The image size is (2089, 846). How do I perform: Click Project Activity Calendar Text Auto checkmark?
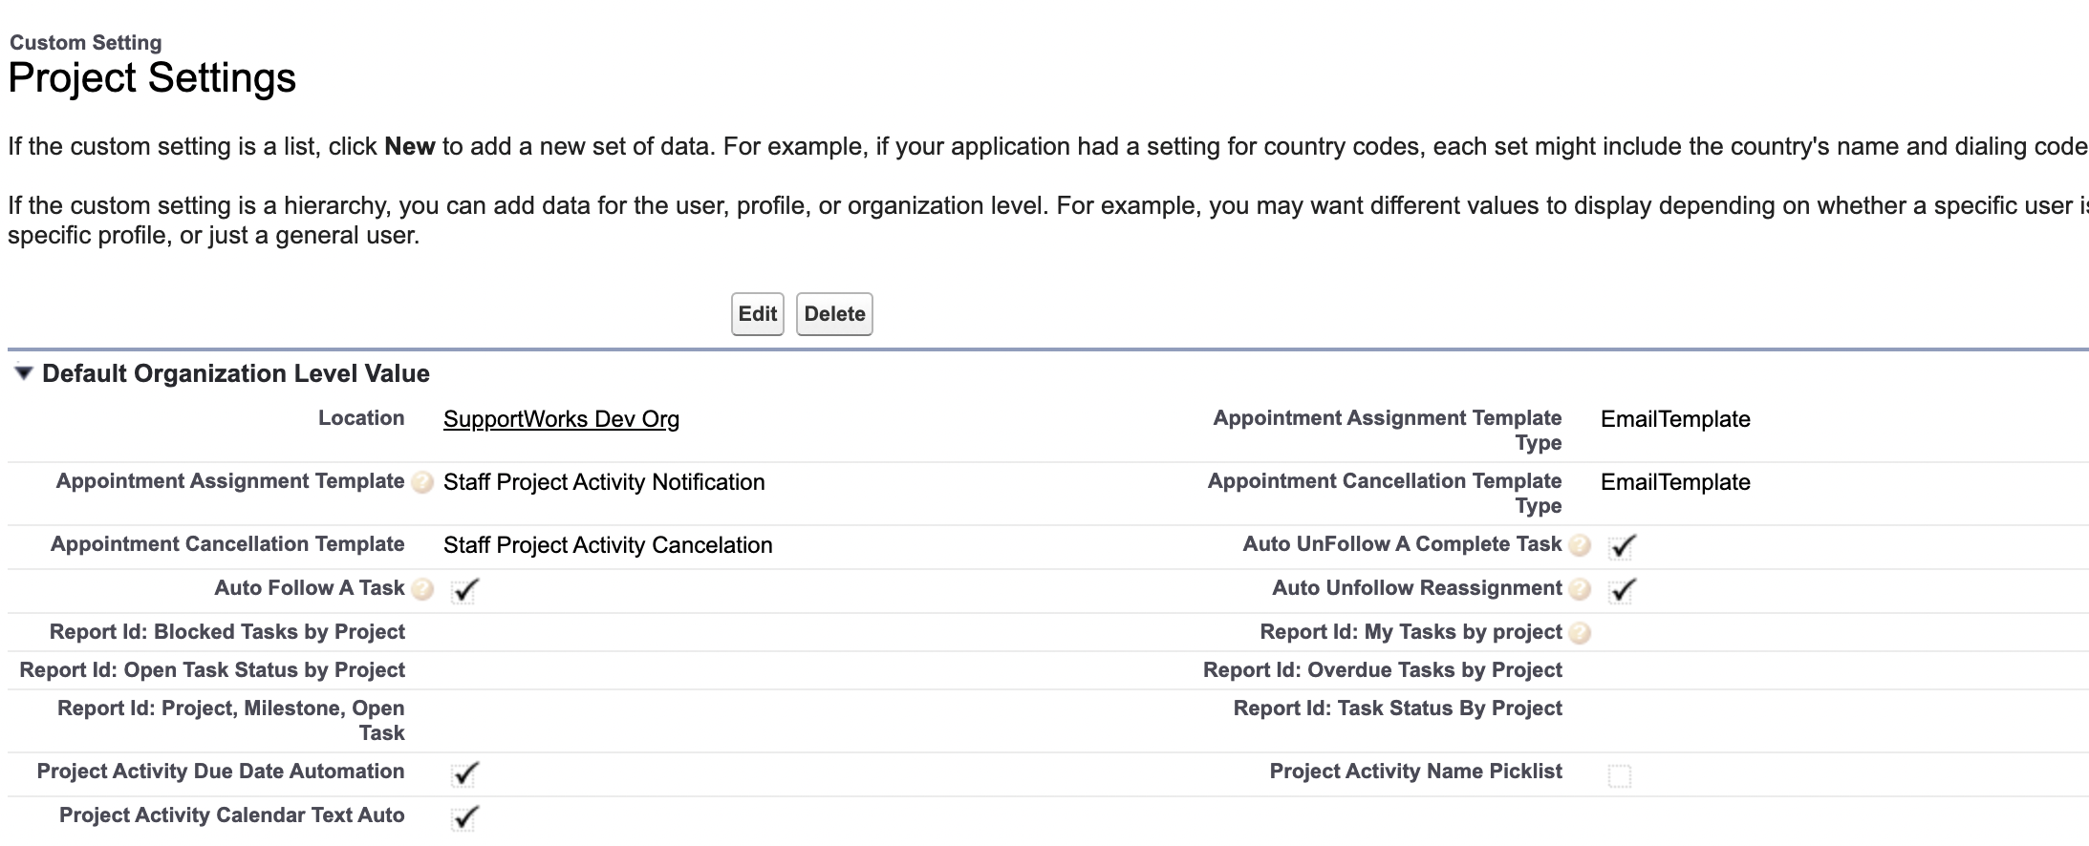tap(464, 817)
